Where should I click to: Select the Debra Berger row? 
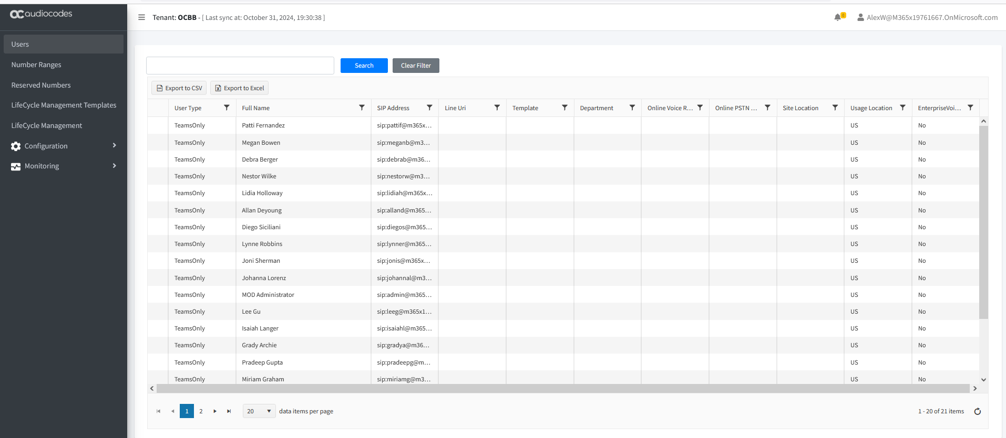(x=563, y=159)
